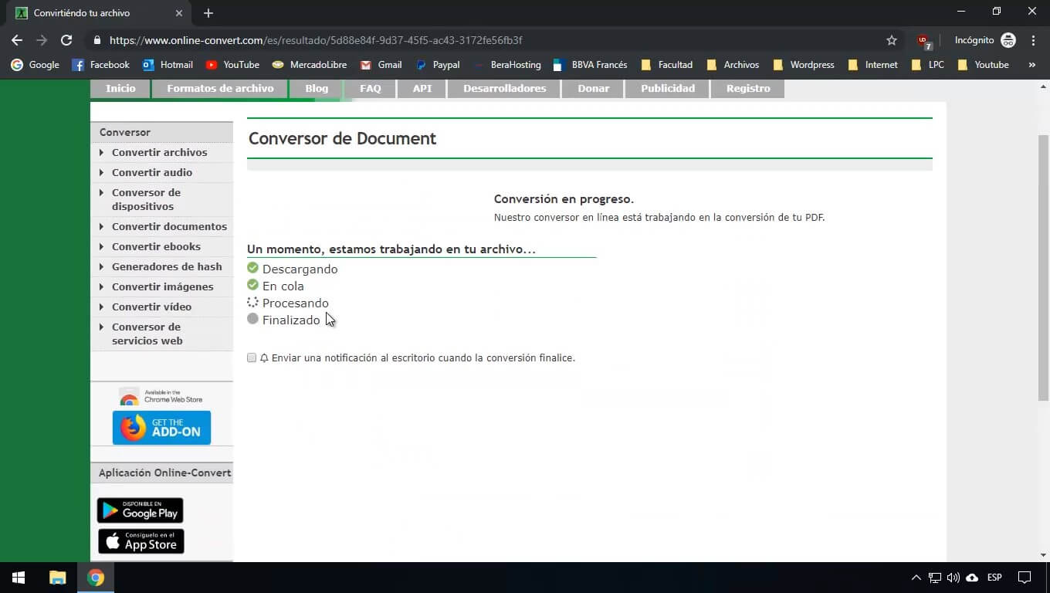Open the Chrome three-dot menu
1050x593 pixels.
[1033, 40]
